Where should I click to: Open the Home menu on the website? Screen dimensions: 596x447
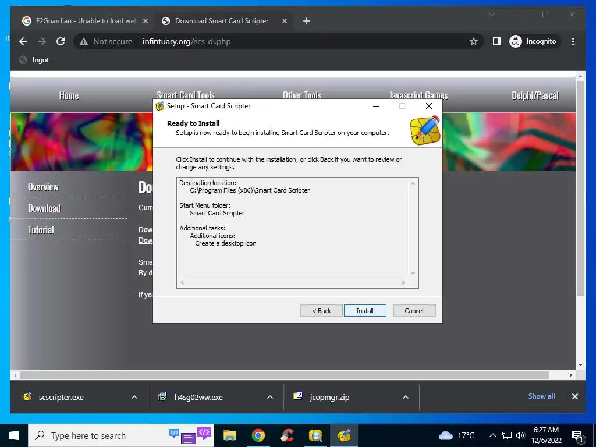[69, 95]
